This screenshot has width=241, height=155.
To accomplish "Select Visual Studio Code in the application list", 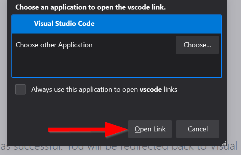I will 64,24.
